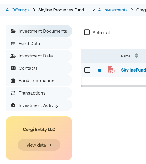Click View data for Corgi Entity LLC
146x164 pixels.
tap(39, 145)
